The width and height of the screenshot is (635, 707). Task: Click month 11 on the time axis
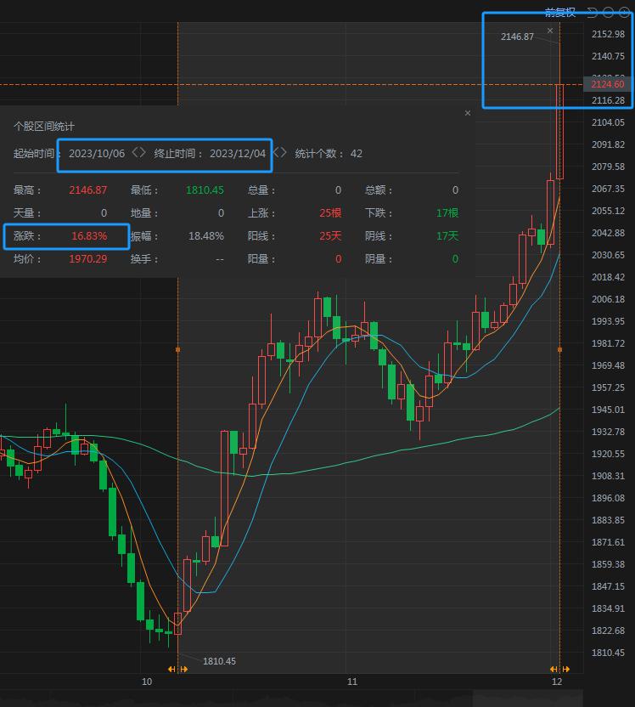coord(352,682)
